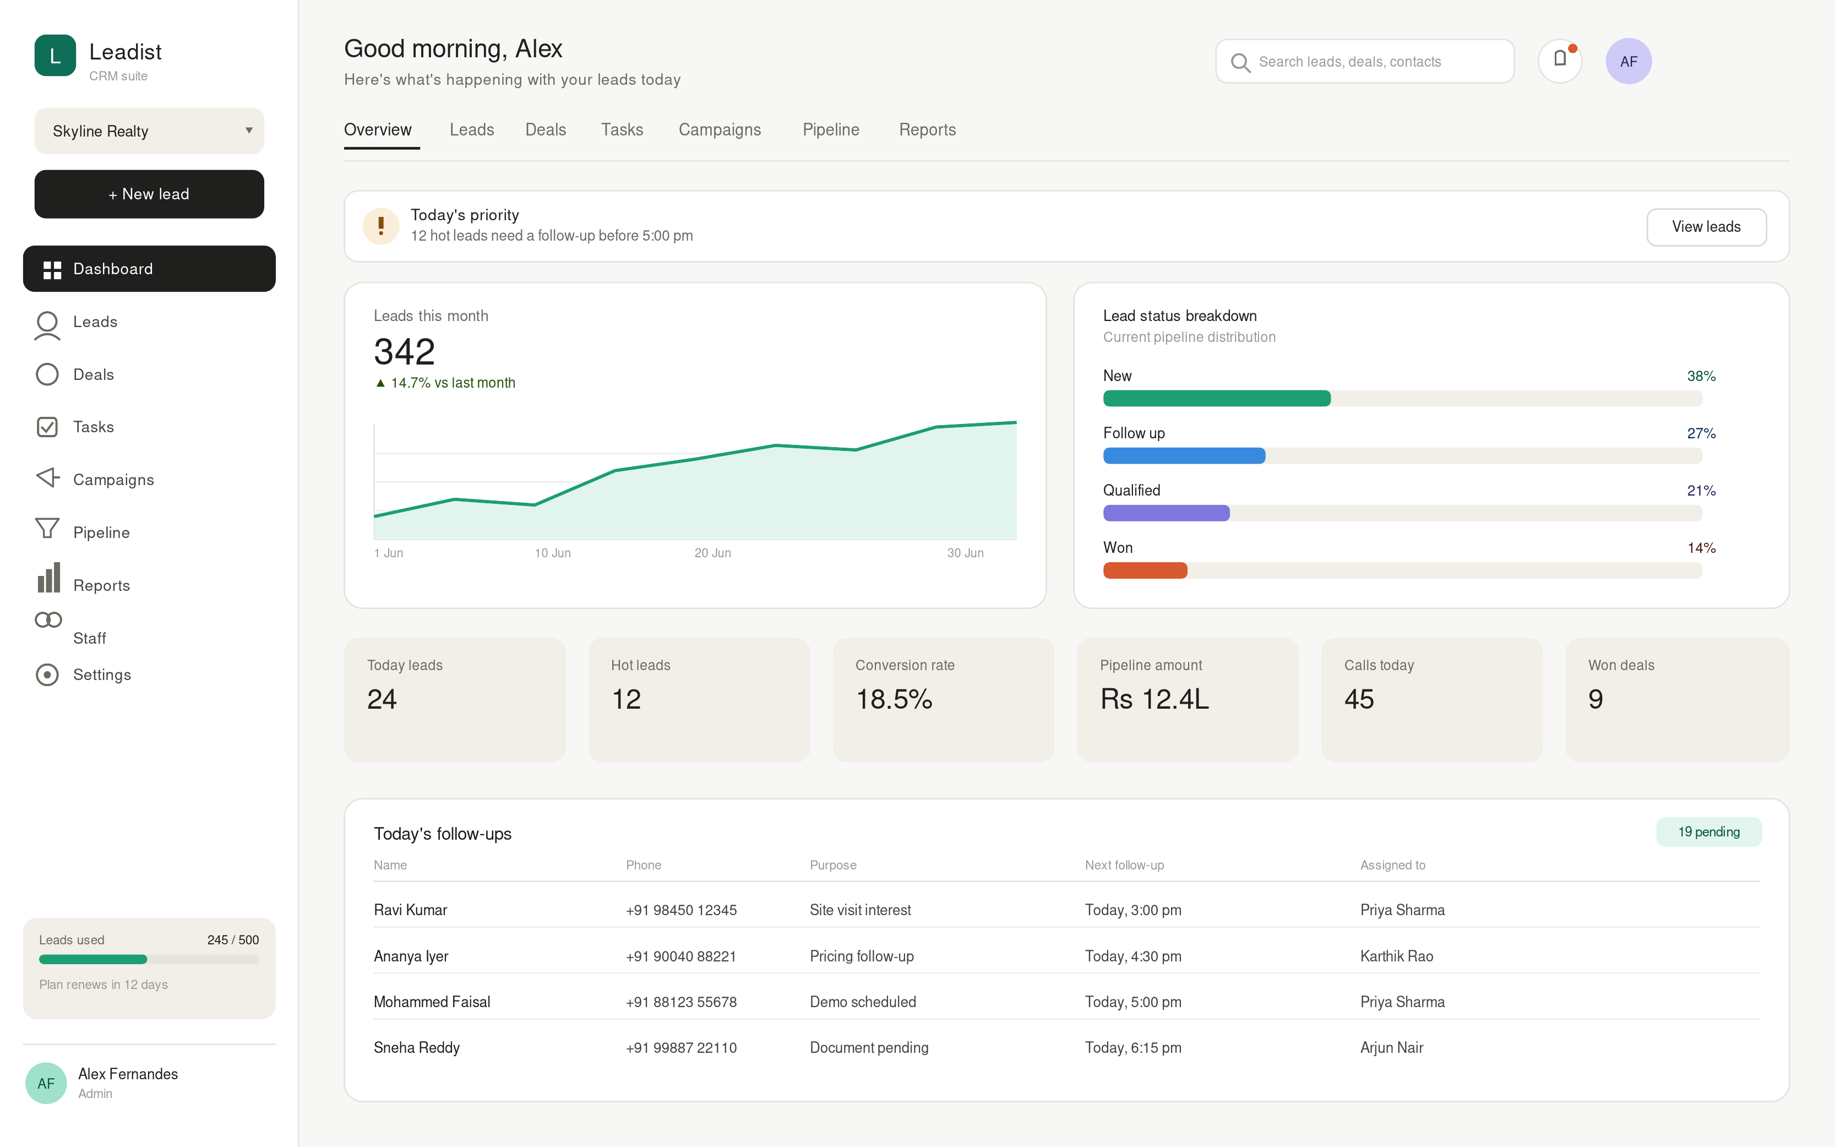Switch to the Overview tab

[x=378, y=130]
